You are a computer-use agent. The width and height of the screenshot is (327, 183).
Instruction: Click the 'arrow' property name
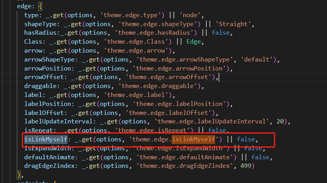point(33,51)
